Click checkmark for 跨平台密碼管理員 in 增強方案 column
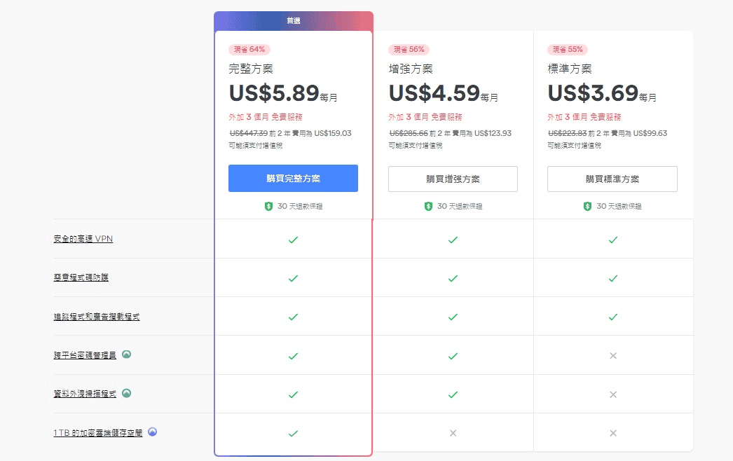This screenshot has width=733, height=461. tap(453, 357)
